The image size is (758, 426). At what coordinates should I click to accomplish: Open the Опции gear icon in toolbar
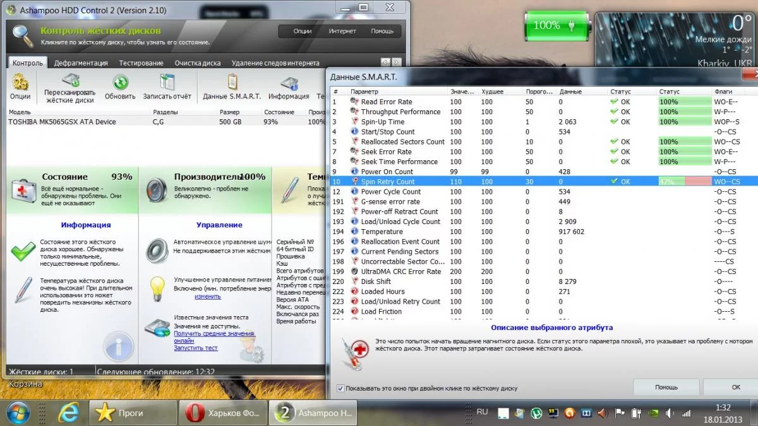point(20,83)
